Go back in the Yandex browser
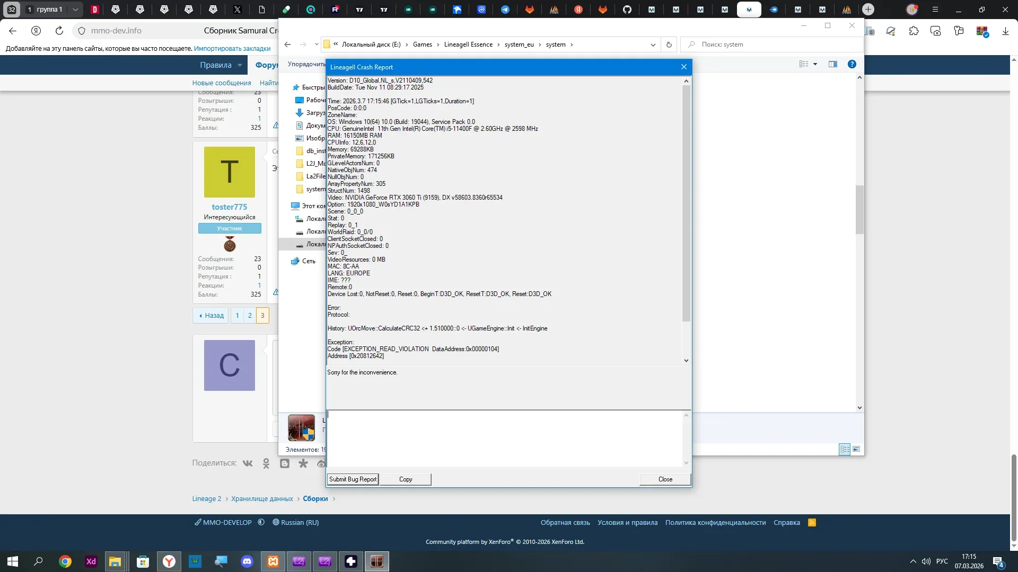This screenshot has height=572, width=1018. pos(13,31)
